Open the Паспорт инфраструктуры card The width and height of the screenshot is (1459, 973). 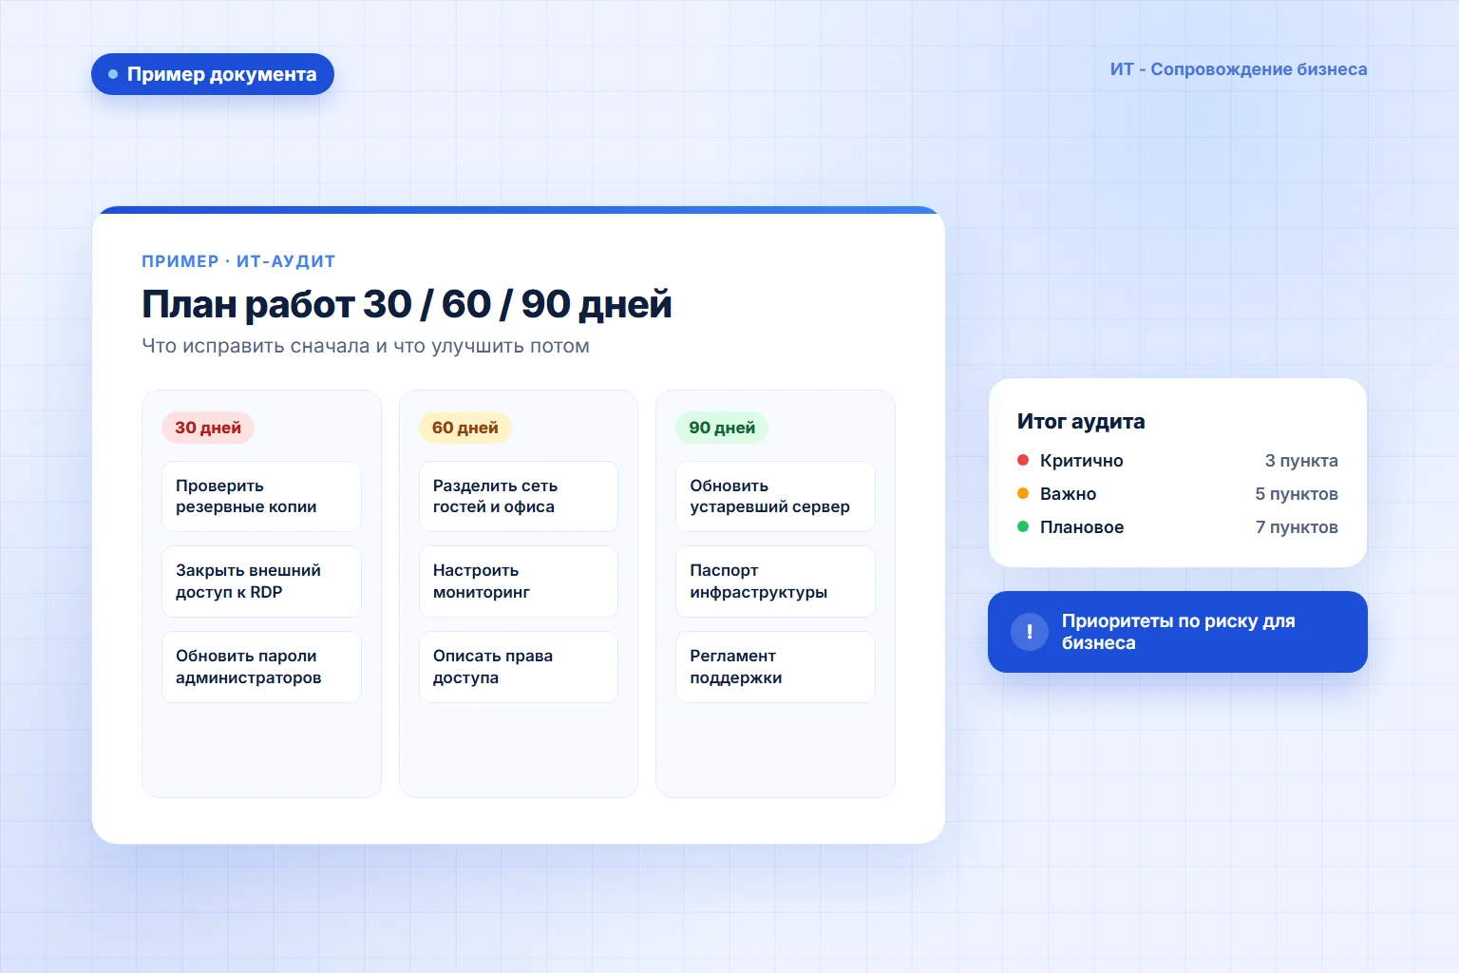(775, 582)
